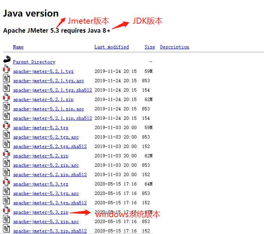264x234 pixels.
Task: Click the 62M size of apache-jmeter-5.2.1.zip
Action: click(148, 100)
